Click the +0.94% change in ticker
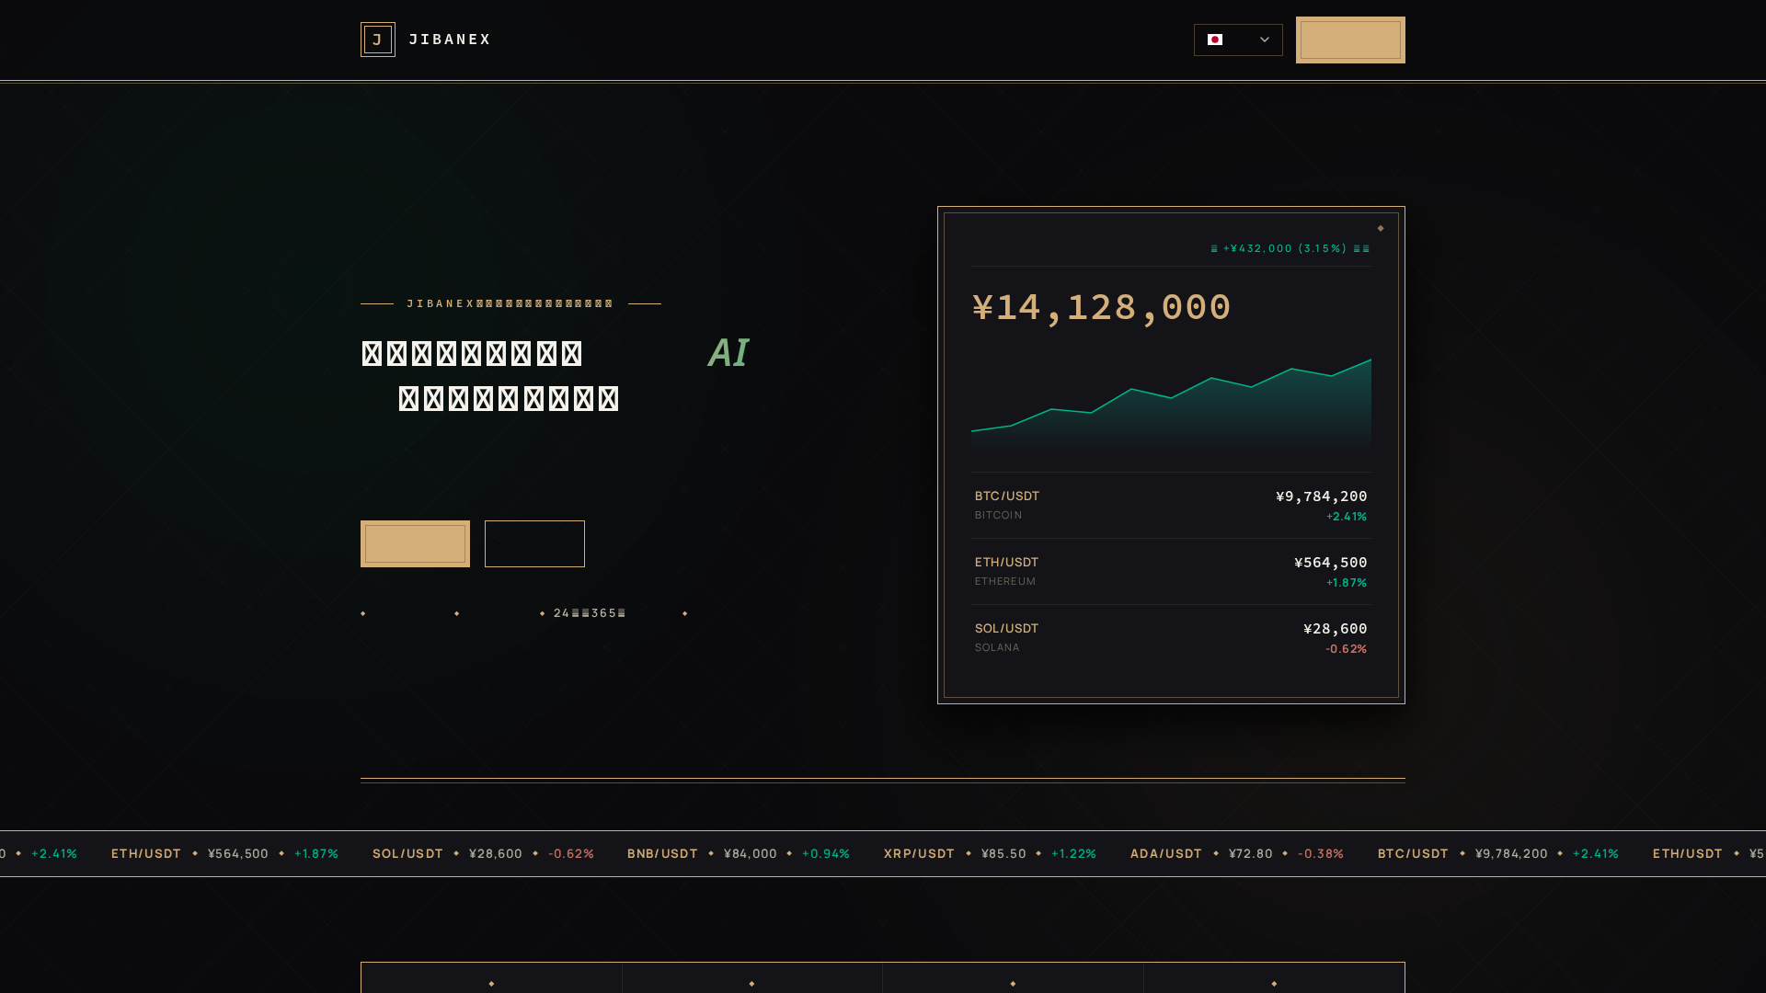The image size is (1766, 993). coord(826,853)
